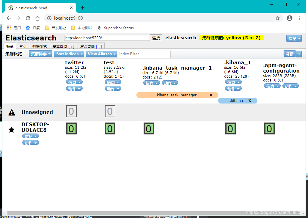Viewport: 308px width, 218px height.
Task: Open 动作 dropdown for node DESKTOP-UOLACE8
Action: click(31, 143)
